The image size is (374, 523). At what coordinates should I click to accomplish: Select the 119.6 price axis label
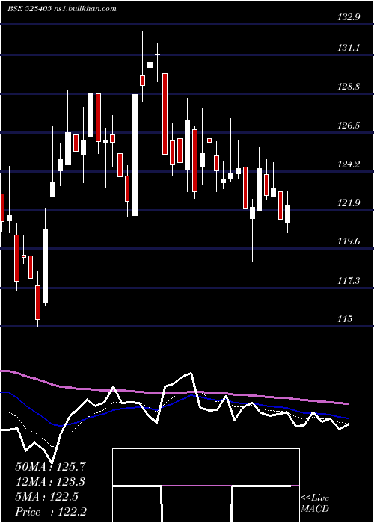click(349, 241)
